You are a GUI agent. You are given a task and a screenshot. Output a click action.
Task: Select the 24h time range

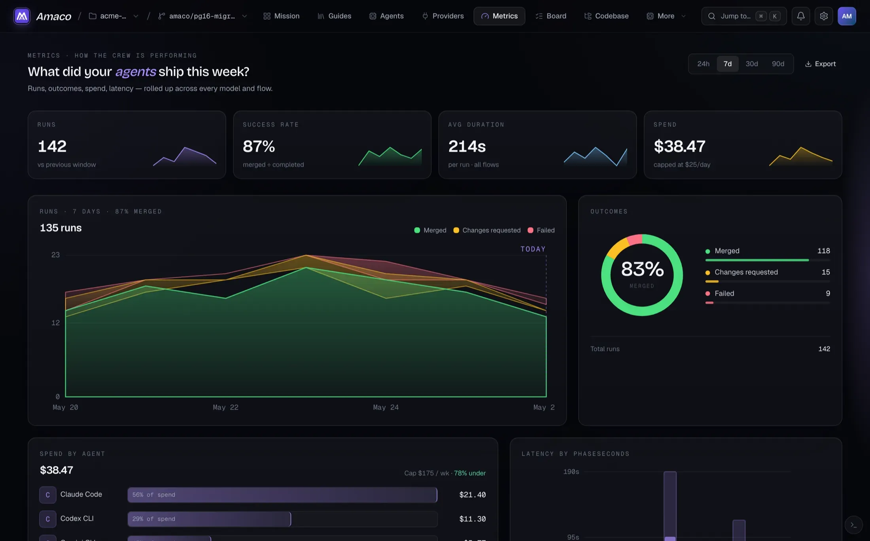(x=703, y=64)
